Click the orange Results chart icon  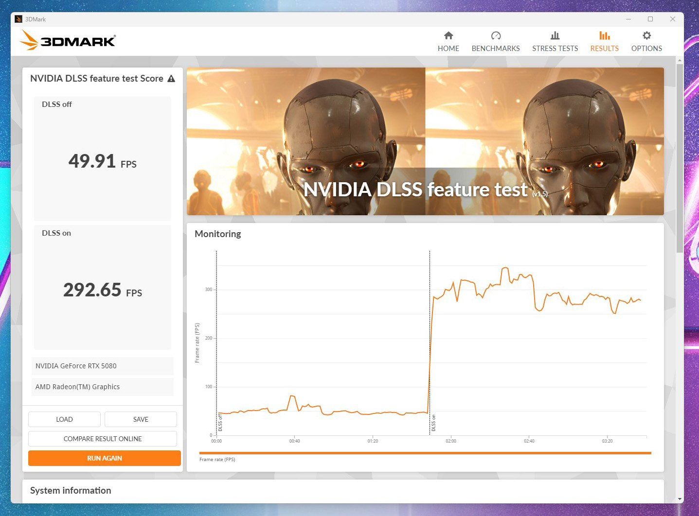(x=604, y=35)
